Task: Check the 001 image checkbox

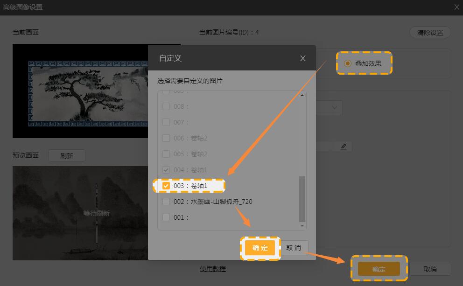Action: point(166,217)
